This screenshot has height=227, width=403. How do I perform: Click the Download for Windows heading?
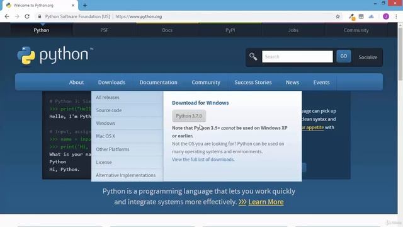(x=200, y=103)
